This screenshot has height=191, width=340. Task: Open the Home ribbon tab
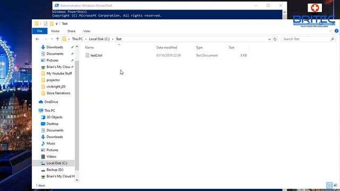coord(55,31)
